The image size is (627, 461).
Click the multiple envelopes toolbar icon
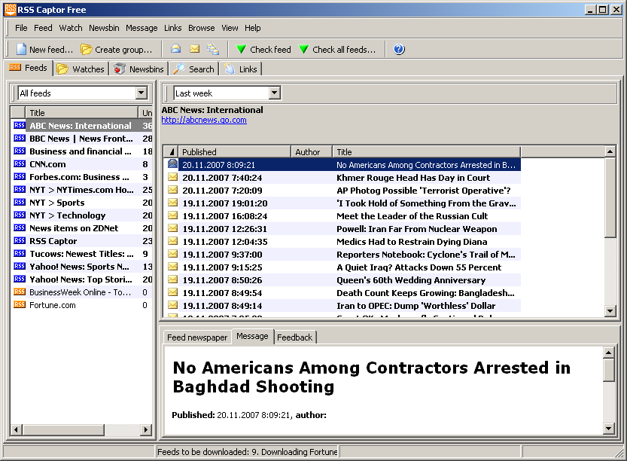[x=213, y=50]
